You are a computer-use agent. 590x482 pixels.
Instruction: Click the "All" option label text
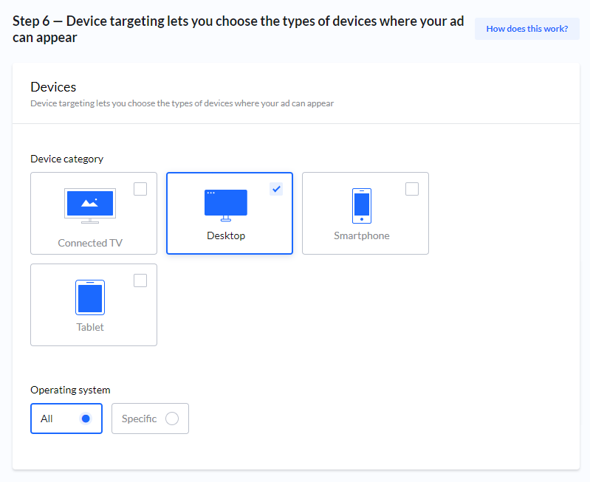click(x=47, y=419)
